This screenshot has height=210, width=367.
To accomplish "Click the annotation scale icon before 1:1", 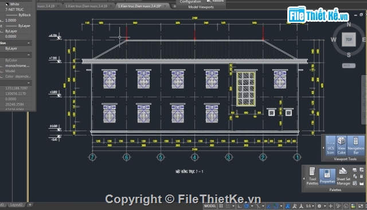I will click(301, 206).
